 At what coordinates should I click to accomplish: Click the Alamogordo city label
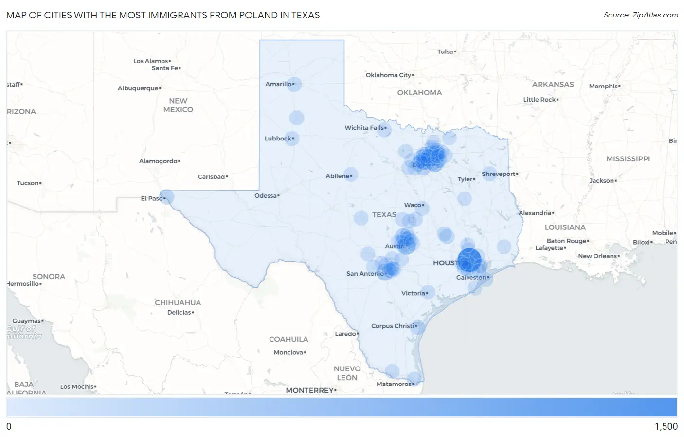159,161
